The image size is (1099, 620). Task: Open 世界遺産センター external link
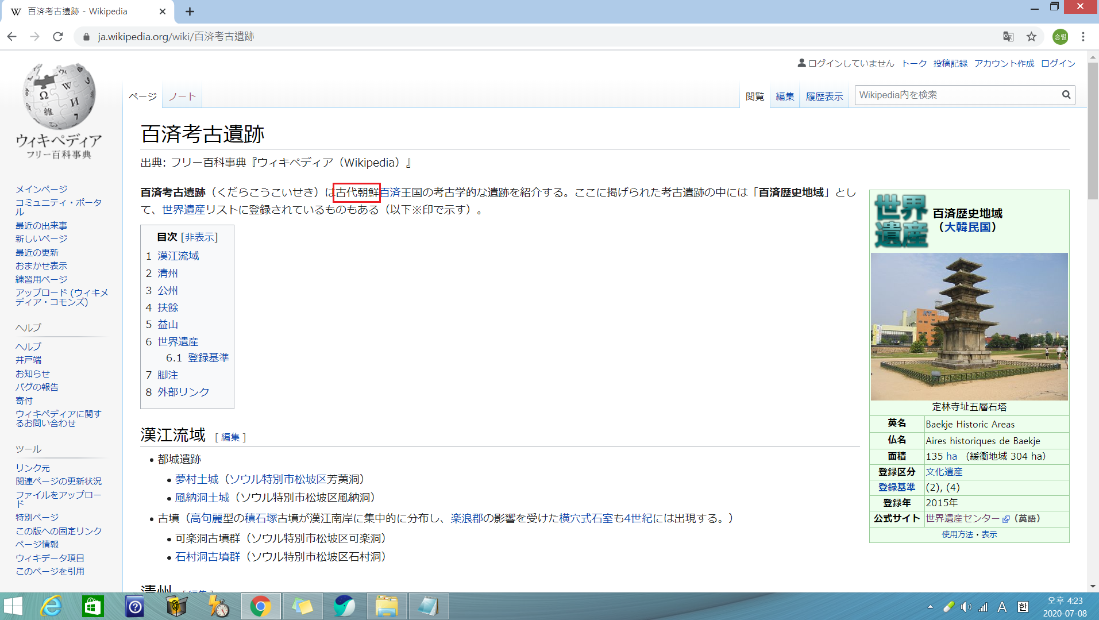pyautogui.click(x=963, y=518)
